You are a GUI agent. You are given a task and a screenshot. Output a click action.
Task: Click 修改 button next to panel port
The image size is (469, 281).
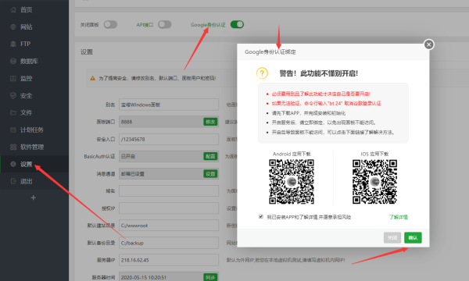210,122
